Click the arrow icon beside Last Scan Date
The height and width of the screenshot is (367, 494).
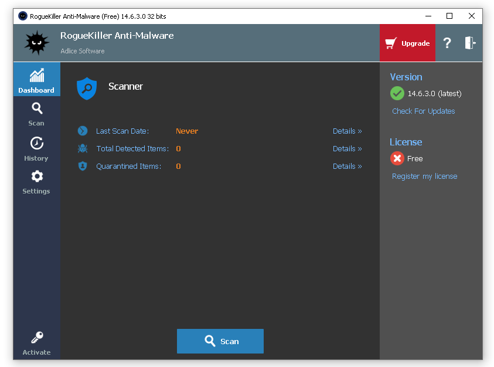pyautogui.click(x=82, y=131)
